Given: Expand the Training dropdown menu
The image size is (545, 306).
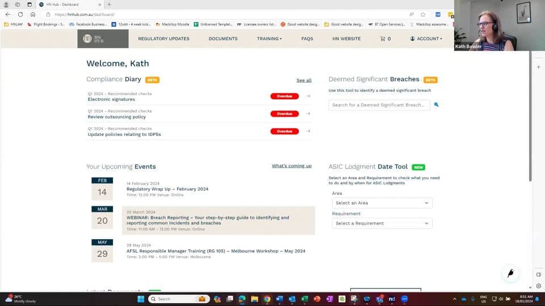Looking at the screenshot, I should point(269,39).
